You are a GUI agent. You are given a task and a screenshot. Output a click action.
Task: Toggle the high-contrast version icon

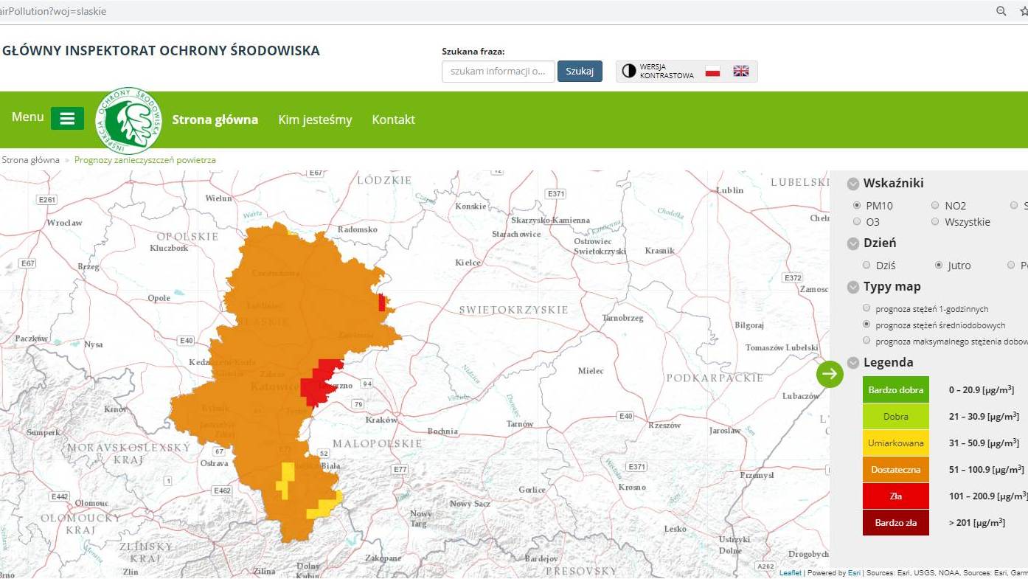click(x=628, y=71)
